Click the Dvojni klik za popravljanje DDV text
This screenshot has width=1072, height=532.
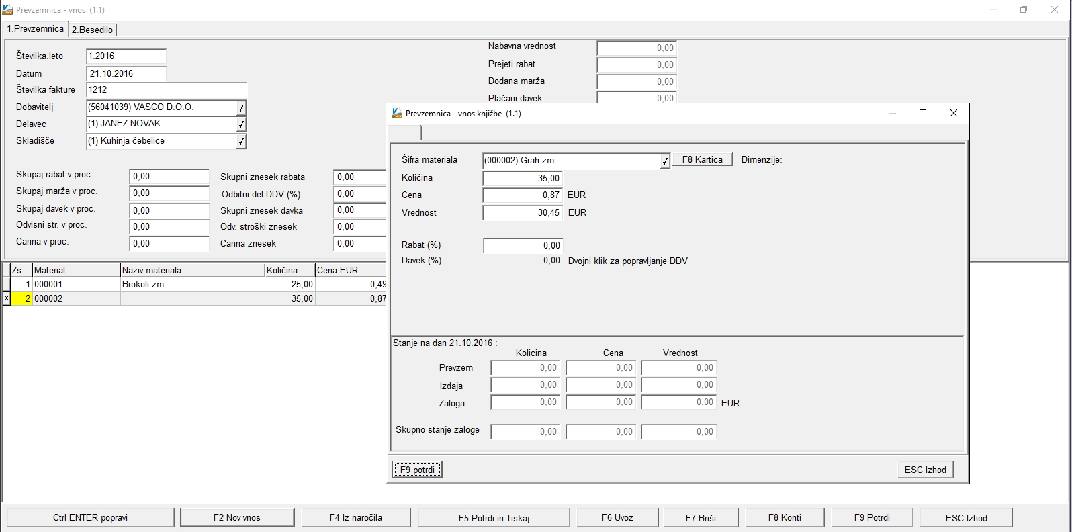coord(627,261)
